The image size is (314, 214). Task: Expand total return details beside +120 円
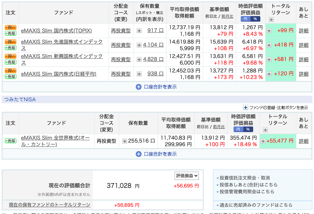click(x=269, y=74)
